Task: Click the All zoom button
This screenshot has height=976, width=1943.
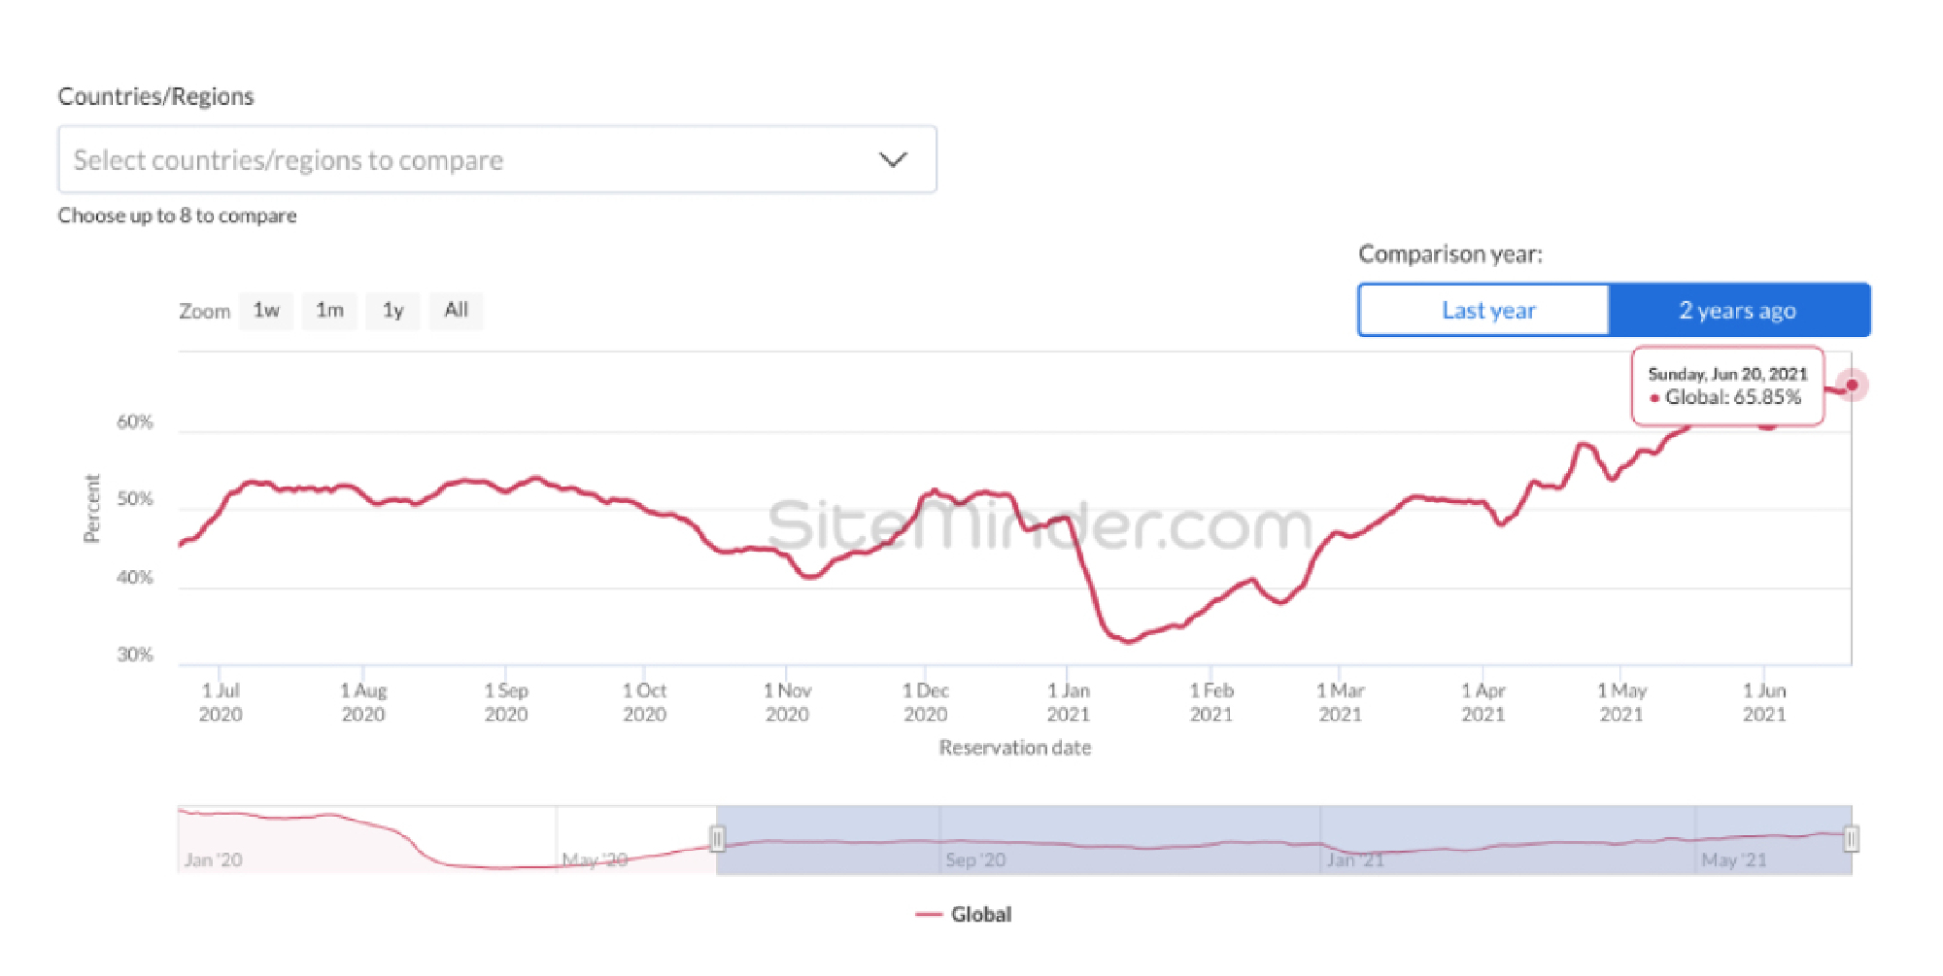Action: click(456, 310)
